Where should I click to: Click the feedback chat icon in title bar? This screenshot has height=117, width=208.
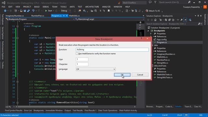(x=150, y=2)
